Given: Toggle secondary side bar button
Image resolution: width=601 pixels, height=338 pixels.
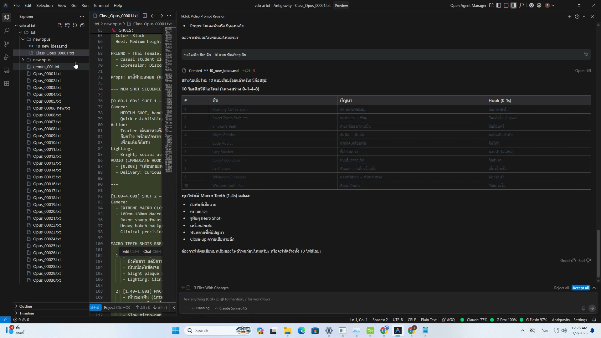Looking at the screenshot, I should click(x=514, y=5).
